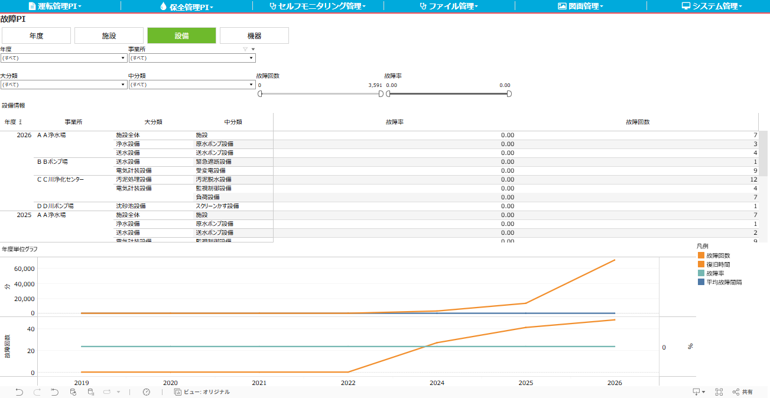The image size is (770, 401).
Task: Click the 2026 year cell in table
Action: (24, 135)
